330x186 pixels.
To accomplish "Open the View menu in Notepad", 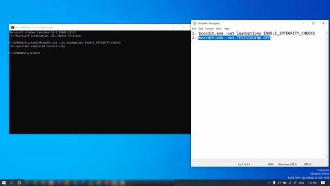I will 219,29.
